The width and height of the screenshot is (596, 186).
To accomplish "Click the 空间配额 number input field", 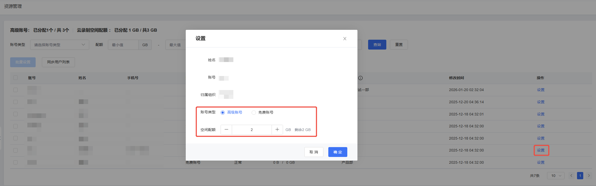I will [252, 129].
